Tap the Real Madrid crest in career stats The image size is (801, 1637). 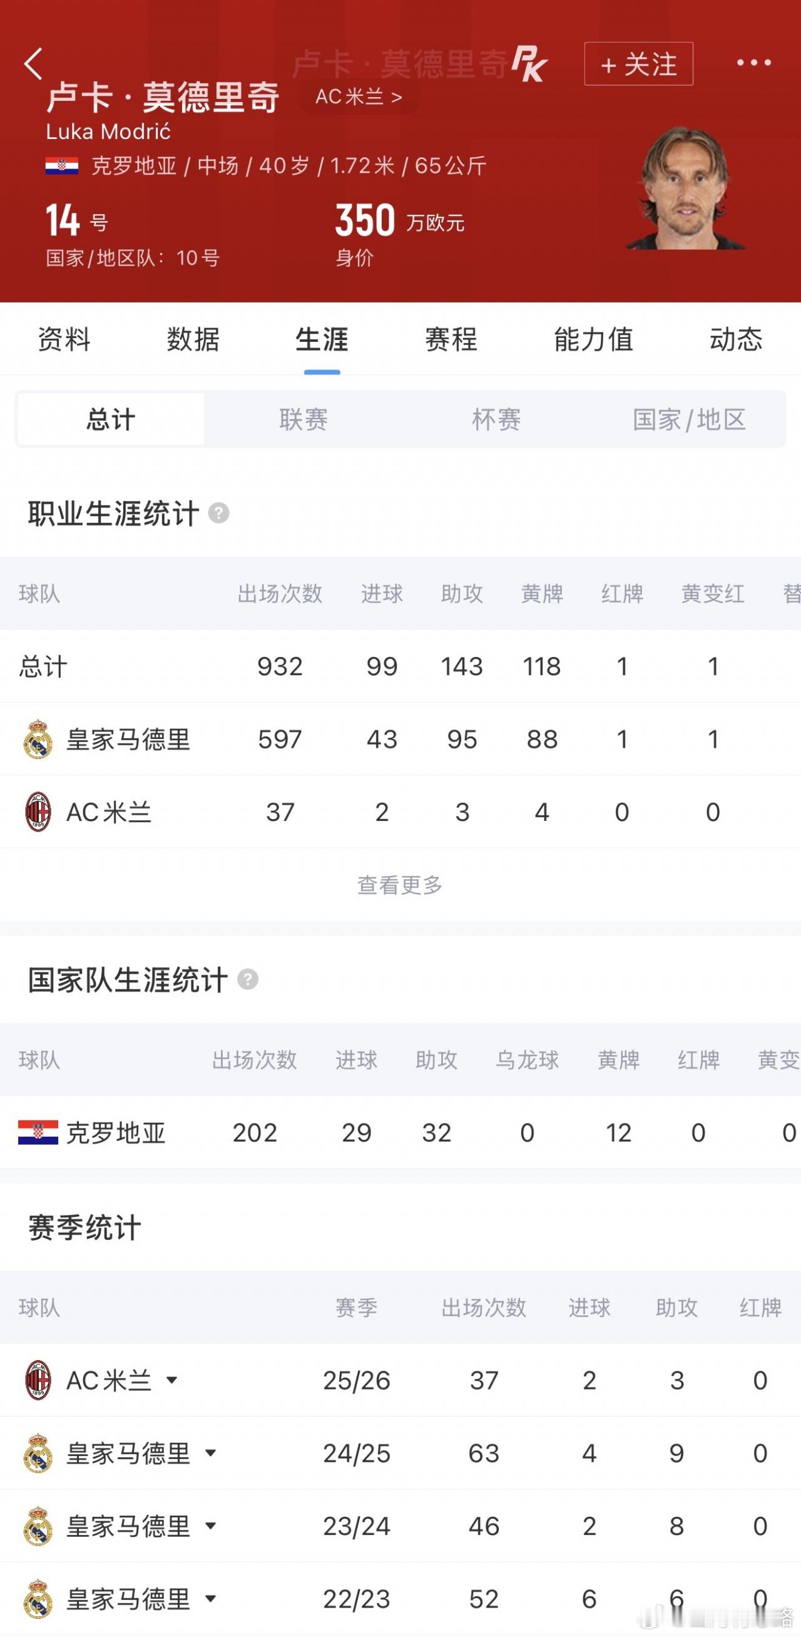[x=38, y=739]
